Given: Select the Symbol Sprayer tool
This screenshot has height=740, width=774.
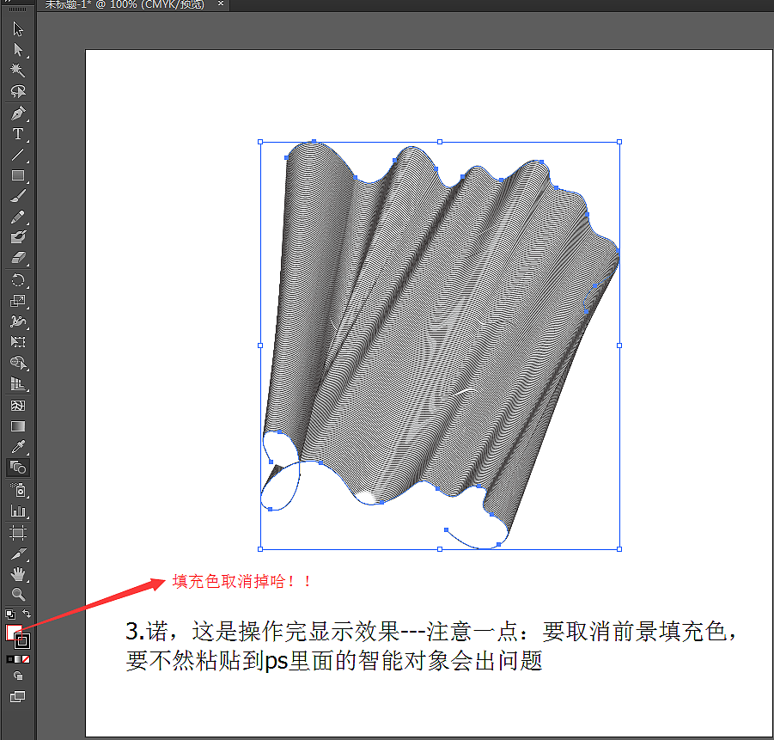Looking at the screenshot, I should tap(18, 490).
